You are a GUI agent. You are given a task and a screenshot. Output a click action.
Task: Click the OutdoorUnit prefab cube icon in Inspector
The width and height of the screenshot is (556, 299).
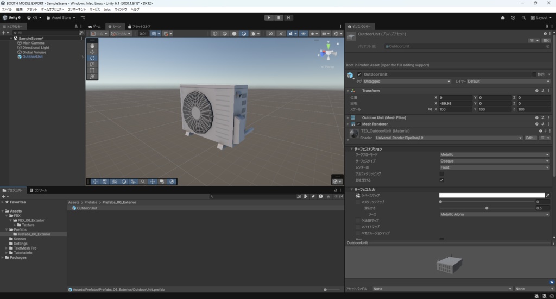tap(350, 75)
